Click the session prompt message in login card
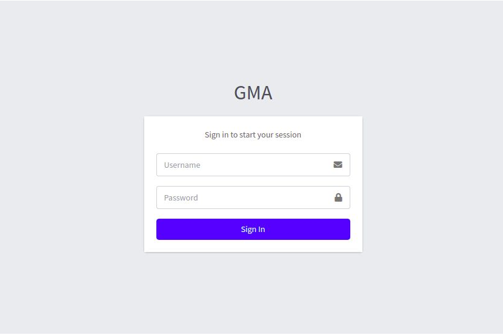This screenshot has width=503, height=335. tap(253, 134)
